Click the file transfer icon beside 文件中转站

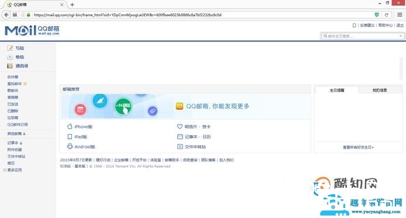(x=180, y=146)
